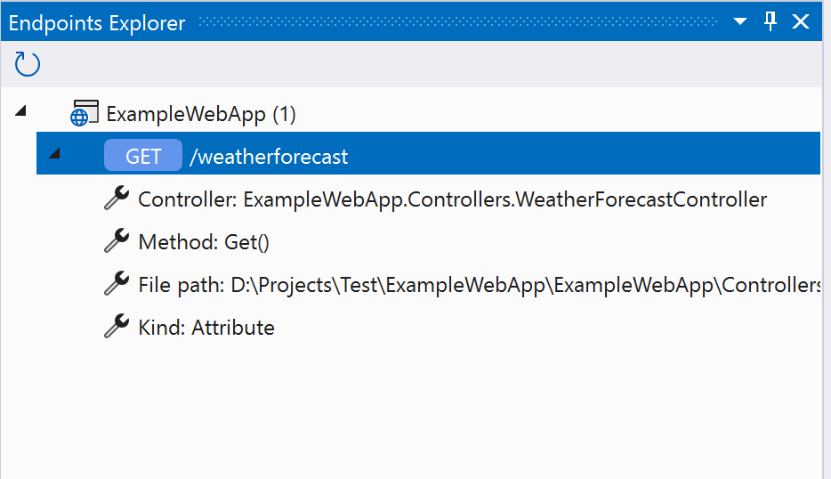Click the Endpoints Explorer title text
The image size is (831, 479).
click(97, 23)
